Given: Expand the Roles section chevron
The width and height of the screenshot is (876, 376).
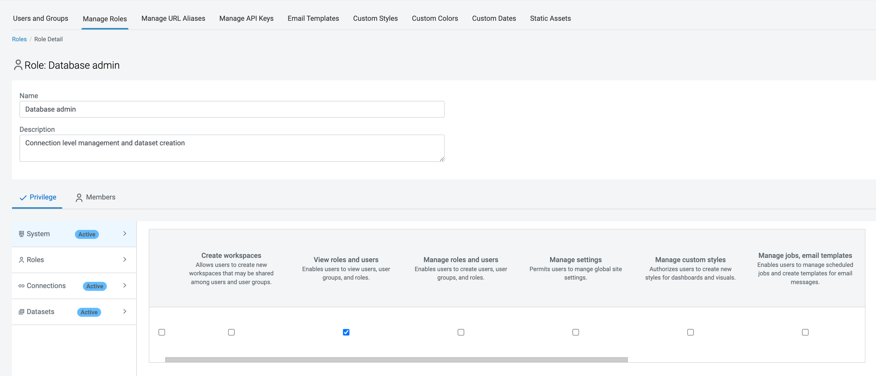Looking at the screenshot, I should (x=125, y=260).
